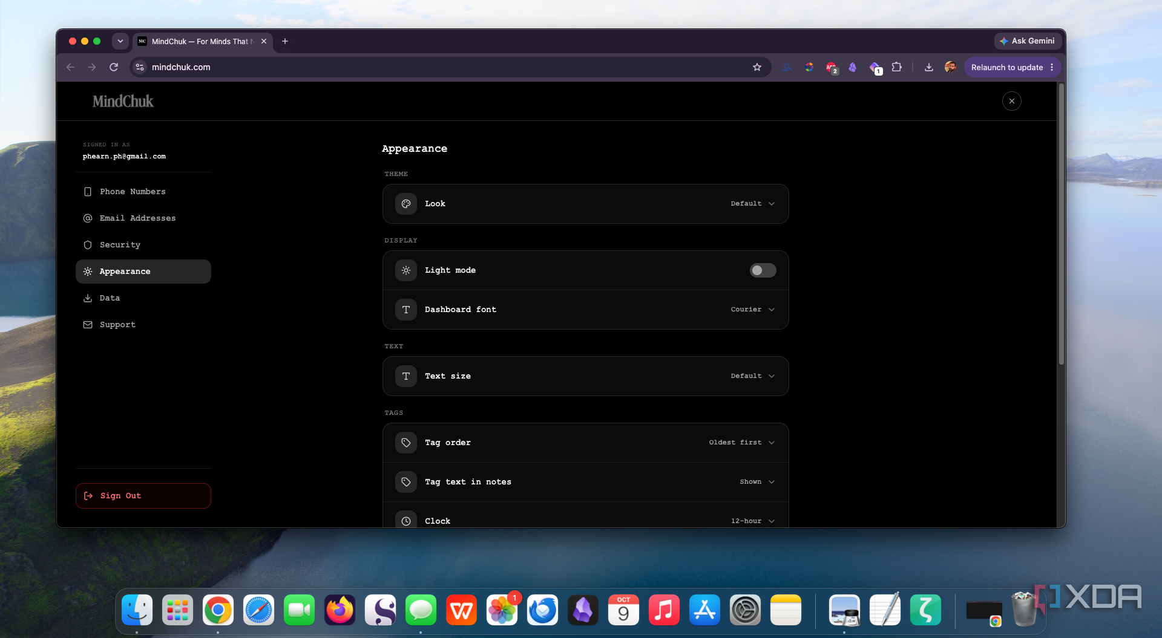Click the page vertical scrollbar

pyautogui.click(x=1061, y=224)
